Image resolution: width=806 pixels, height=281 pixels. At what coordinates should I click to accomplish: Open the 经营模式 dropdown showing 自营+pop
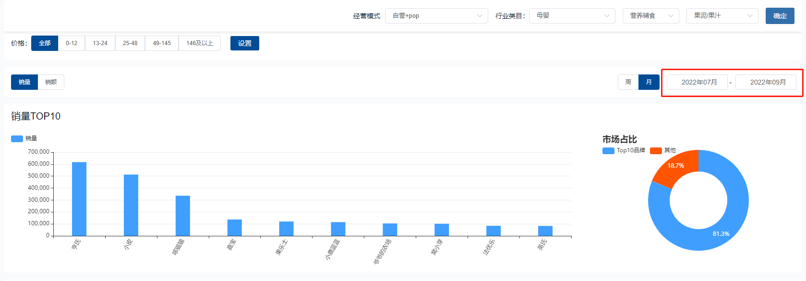click(x=436, y=16)
